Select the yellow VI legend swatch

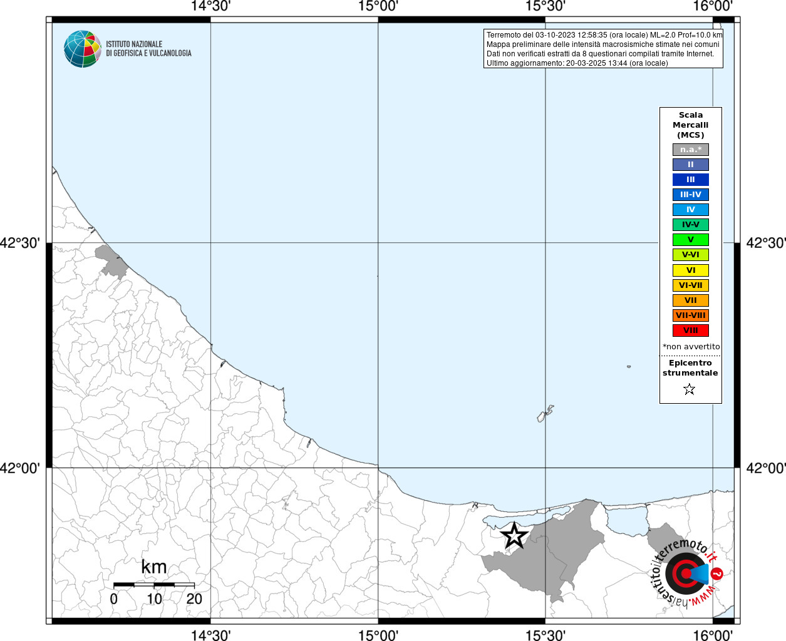691,270
